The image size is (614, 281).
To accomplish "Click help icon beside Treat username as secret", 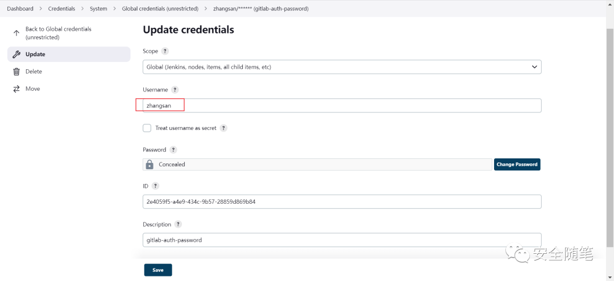I will [223, 128].
